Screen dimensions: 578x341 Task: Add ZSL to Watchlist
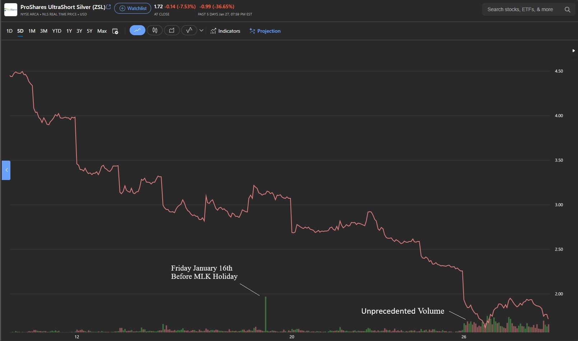coord(132,8)
